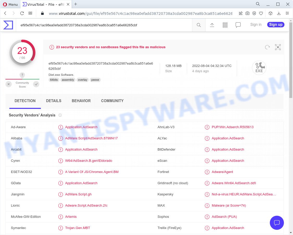Select Alibaba AdWare:Script/AdSearch.8799f417 result
The height and width of the screenshot is (235, 293).
[91, 138]
